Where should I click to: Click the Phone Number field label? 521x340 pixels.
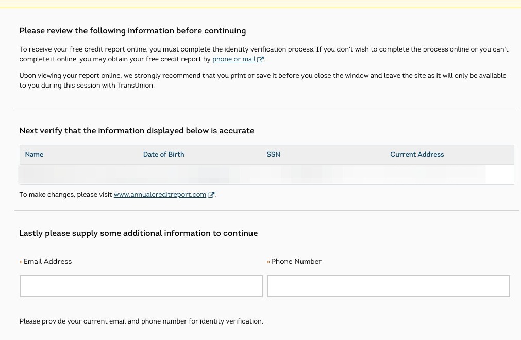point(296,262)
